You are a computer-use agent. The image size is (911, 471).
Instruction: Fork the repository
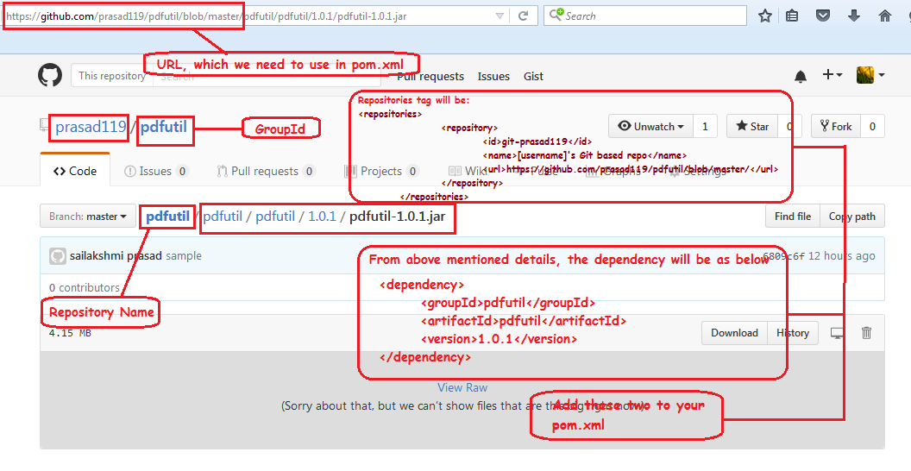click(x=835, y=126)
